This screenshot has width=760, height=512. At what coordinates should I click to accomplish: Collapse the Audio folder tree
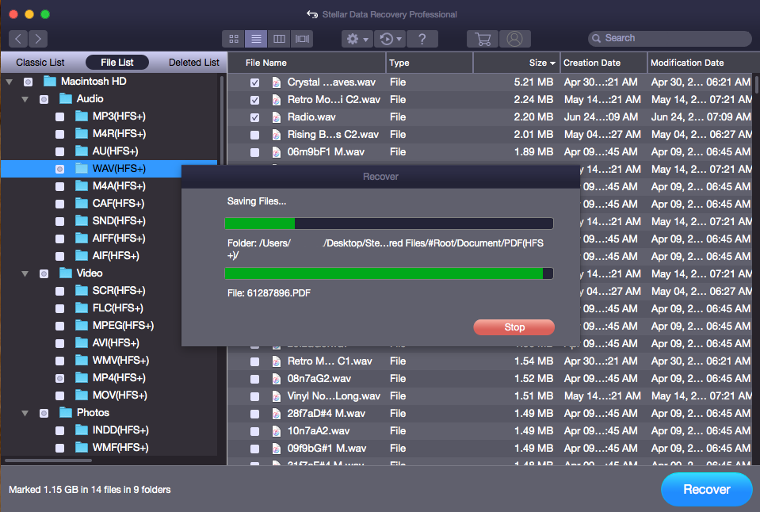(25, 99)
